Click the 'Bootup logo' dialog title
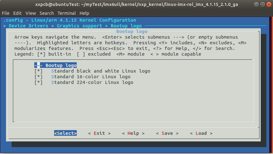273x154 pixels. coord(132,31)
